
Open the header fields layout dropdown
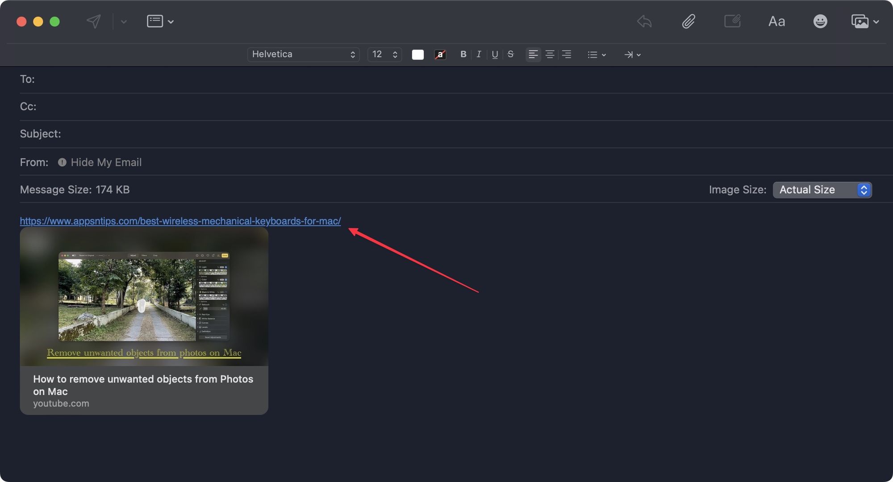click(160, 21)
